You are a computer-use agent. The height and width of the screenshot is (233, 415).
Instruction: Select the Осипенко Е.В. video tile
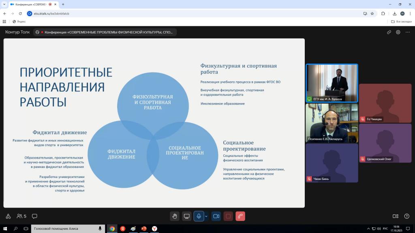pyautogui.click(x=332, y=123)
